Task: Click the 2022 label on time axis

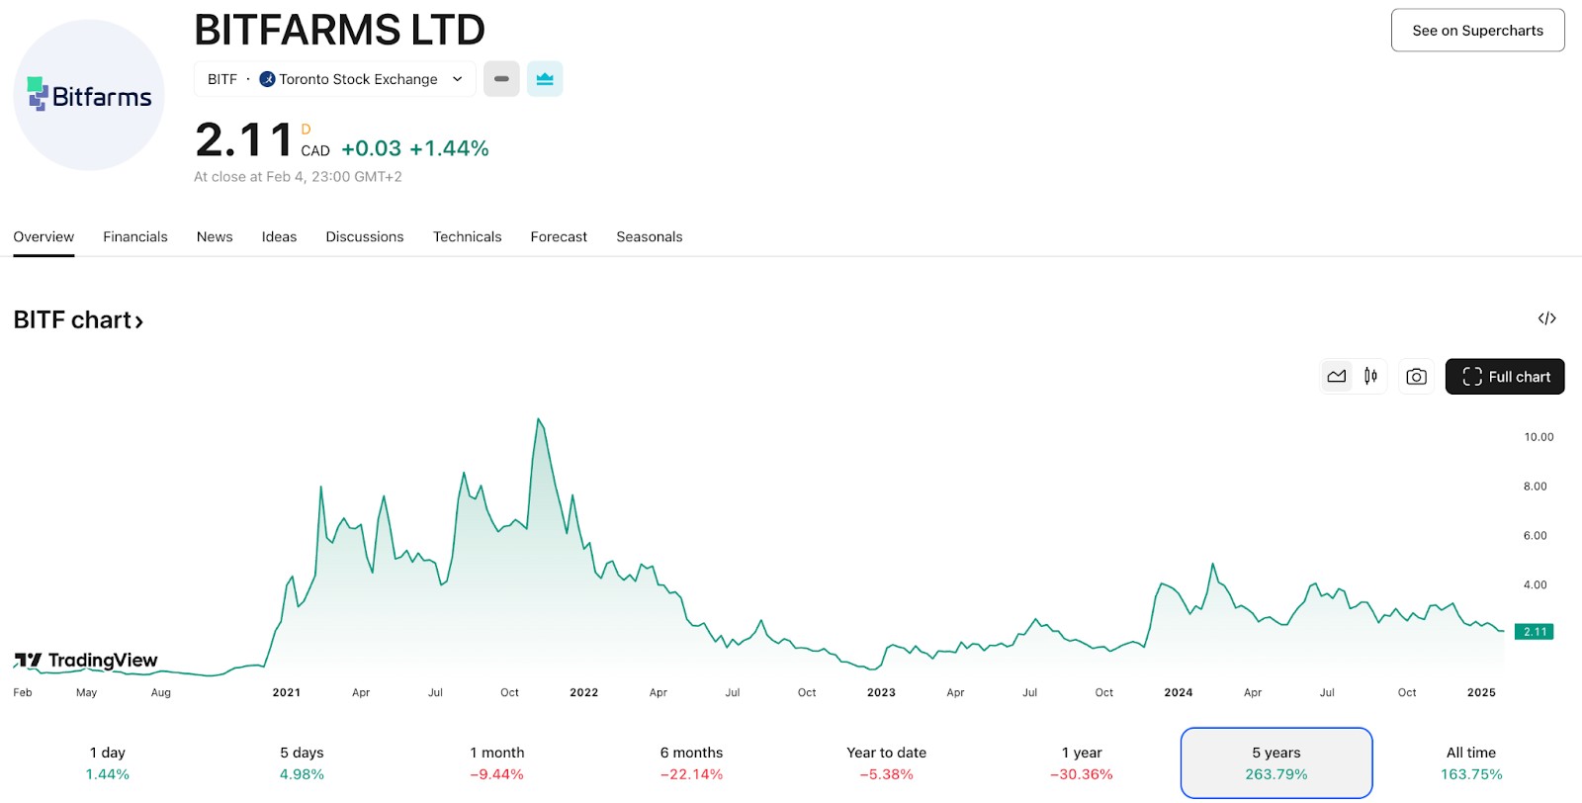Action: click(584, 692)
